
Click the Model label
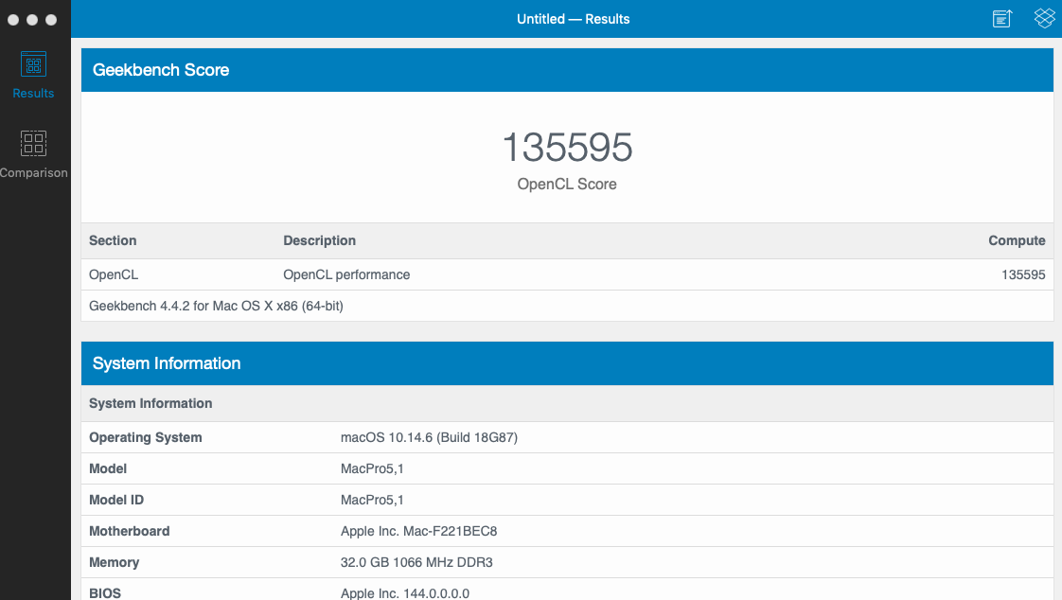tap(108, 468)
